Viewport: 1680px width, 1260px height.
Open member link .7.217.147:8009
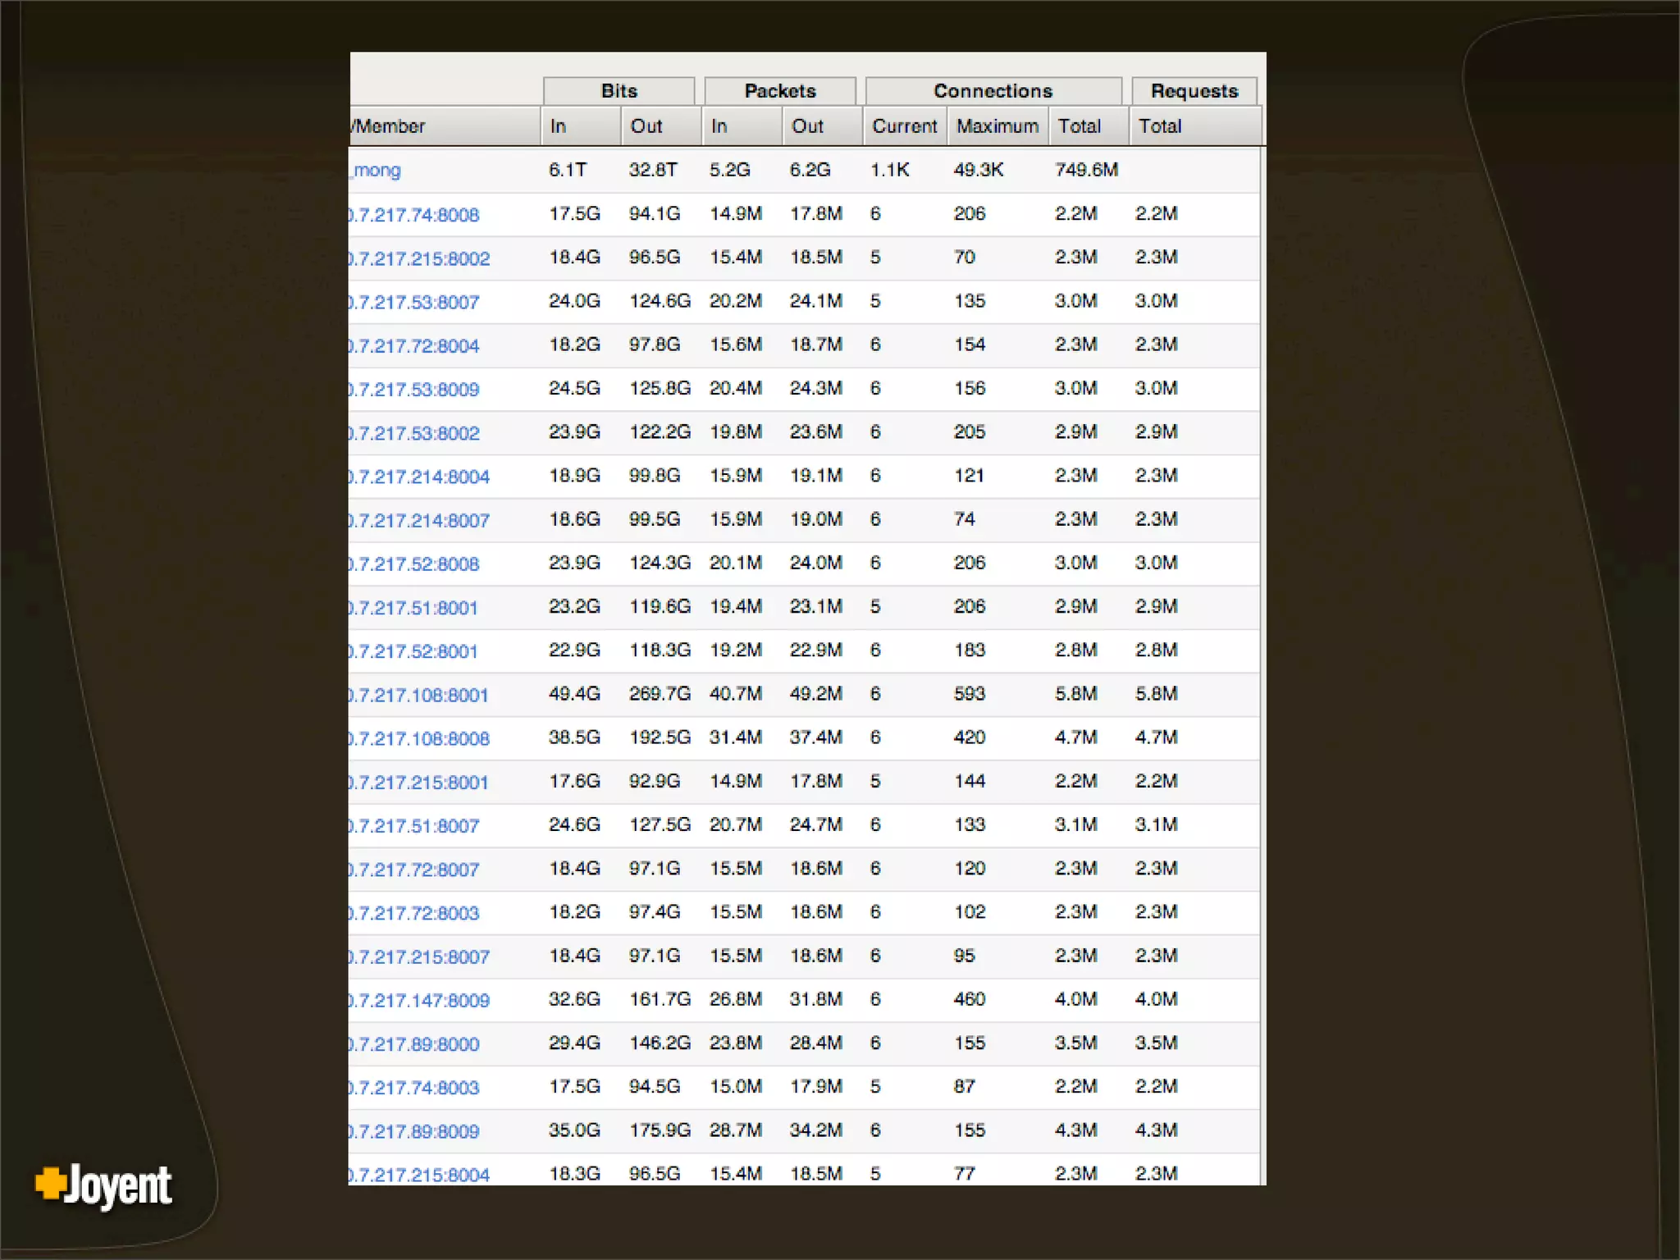(x=420, y=1001)
